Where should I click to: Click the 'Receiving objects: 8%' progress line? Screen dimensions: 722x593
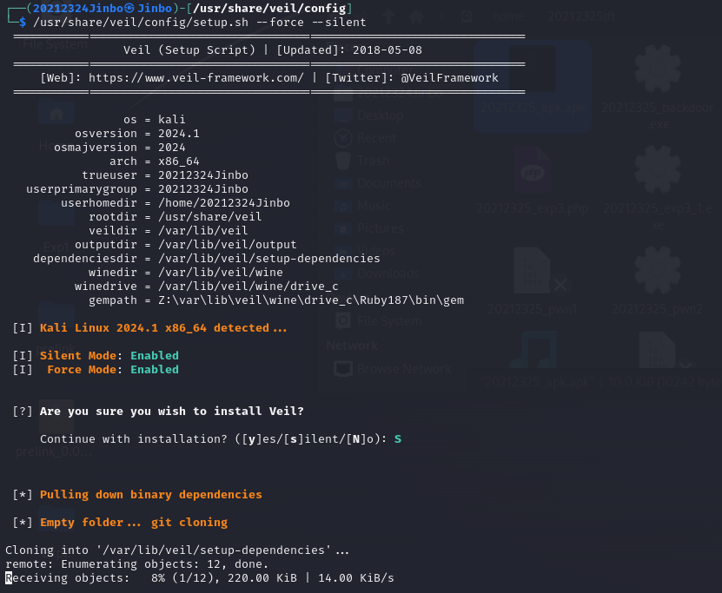coord(199,578)
